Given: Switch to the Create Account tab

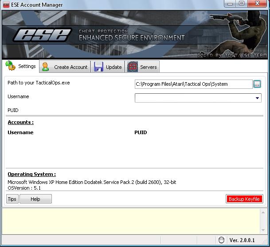Looking at the screenshot, I should pyautogui.click(x=65, y=67).
